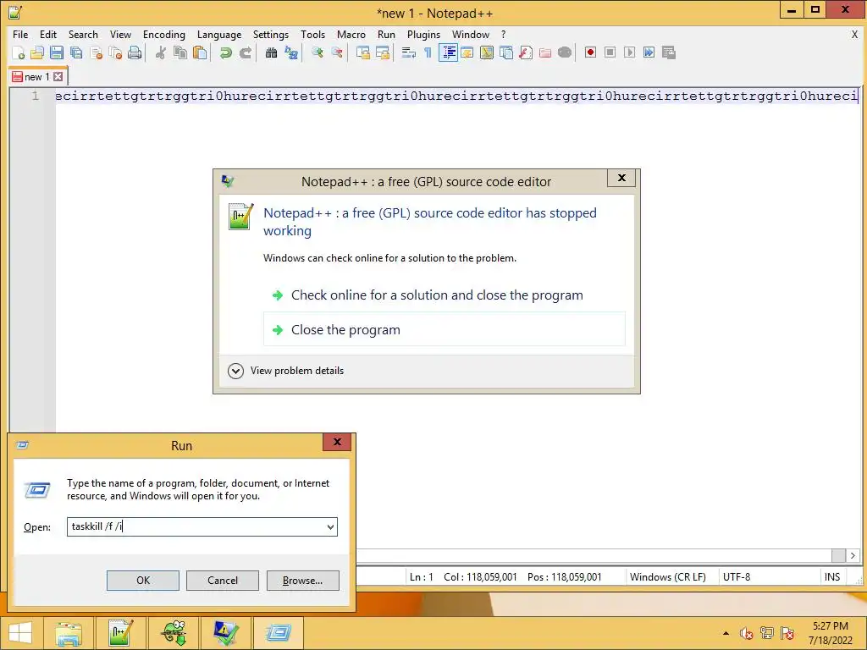This screenshot has width=867, height=650.
Task: Toggle Show All Characters pilcrow button
Action: coord(428,53)
